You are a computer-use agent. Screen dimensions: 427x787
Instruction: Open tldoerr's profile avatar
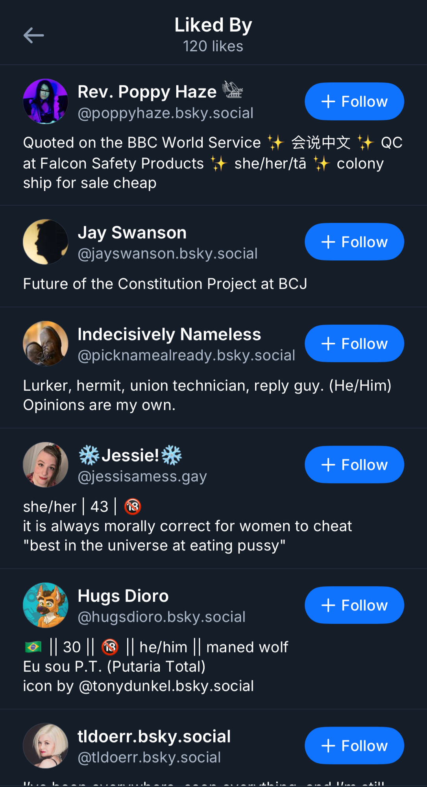[46, 746]
